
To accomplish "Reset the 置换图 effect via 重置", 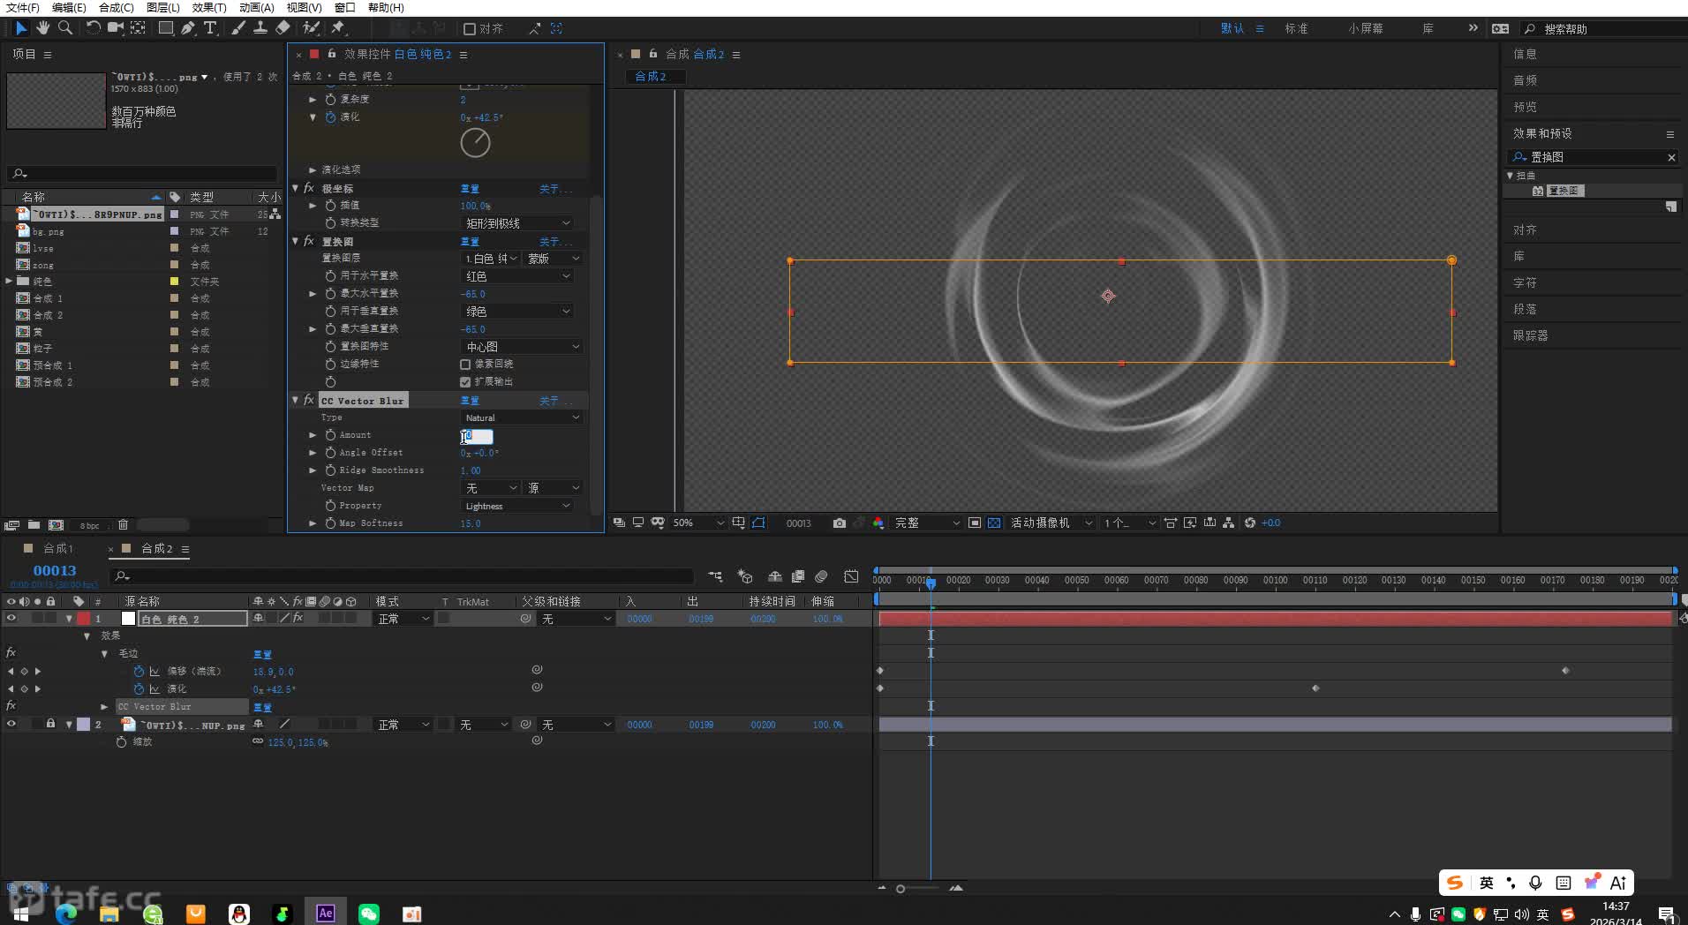I will point(470,242).
